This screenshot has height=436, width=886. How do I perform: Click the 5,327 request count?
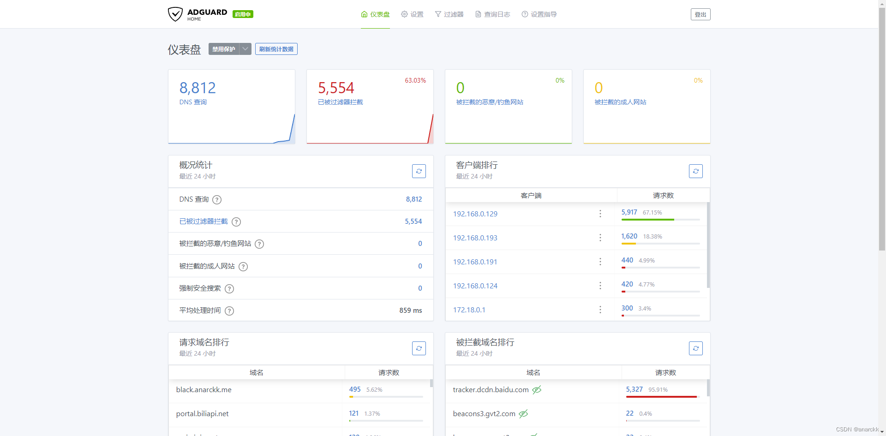click(x=634, y=389)
